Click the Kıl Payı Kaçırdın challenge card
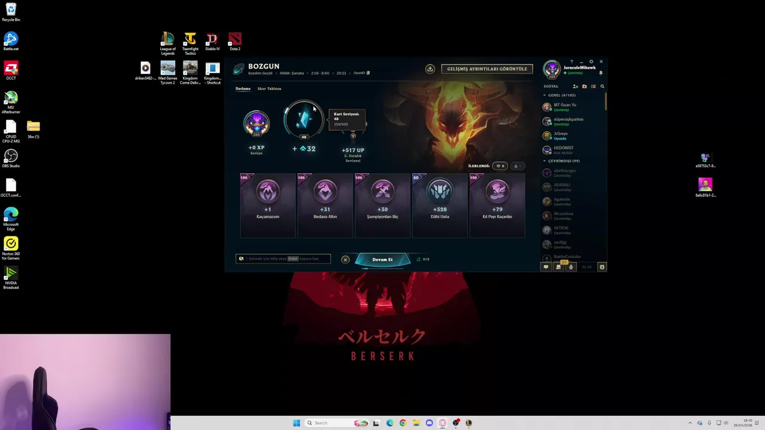The image size is (765, 430). [x=497, y=205]
